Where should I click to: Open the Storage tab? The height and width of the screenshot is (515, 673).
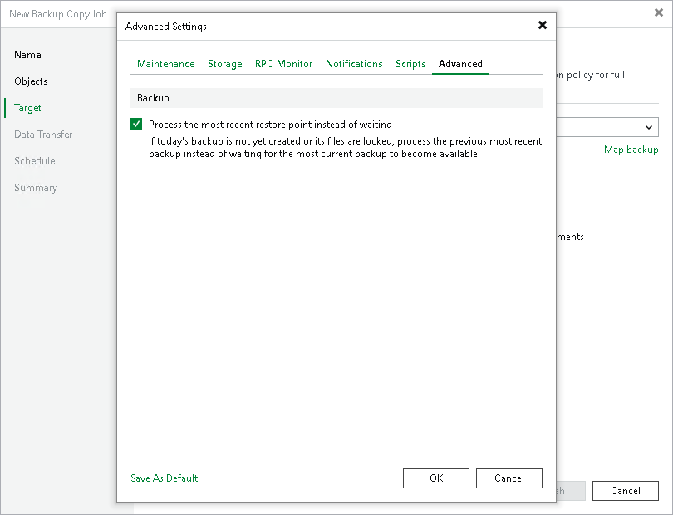pos(224,63)
